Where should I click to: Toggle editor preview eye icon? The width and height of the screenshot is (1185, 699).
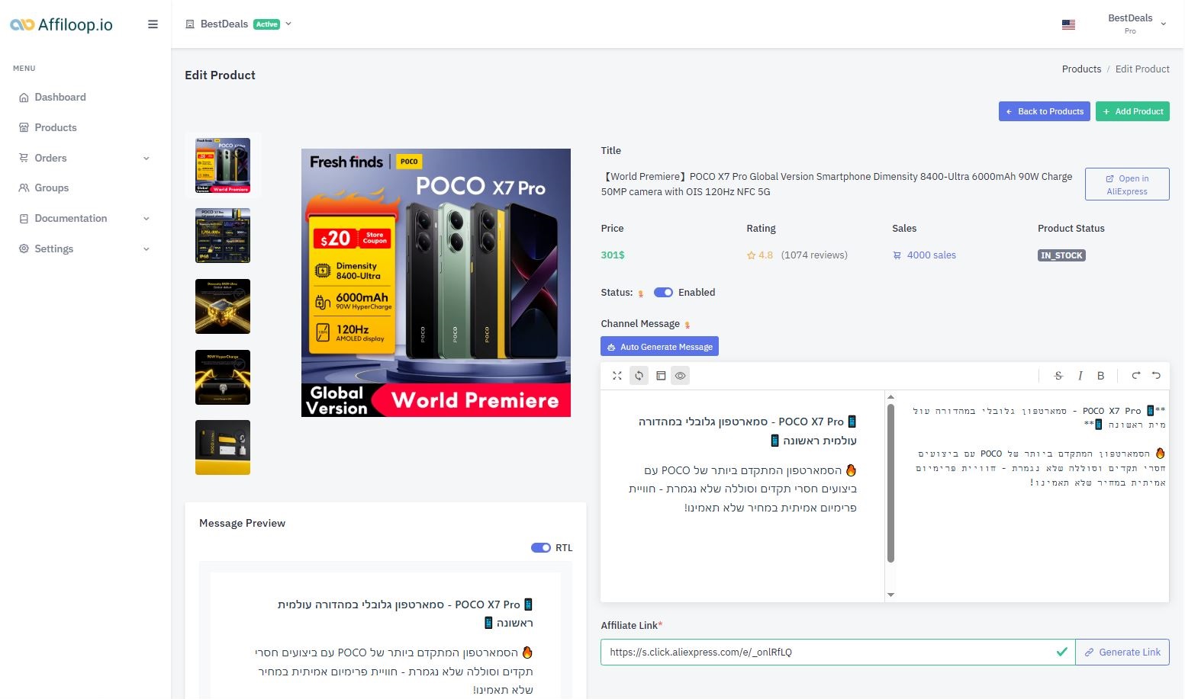tap(680, 376)
